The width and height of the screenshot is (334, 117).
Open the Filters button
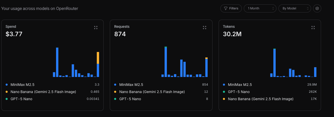231,8
